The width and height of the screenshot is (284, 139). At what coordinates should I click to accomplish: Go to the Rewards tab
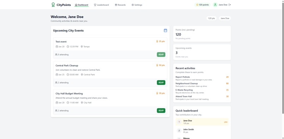pos(120,5)
